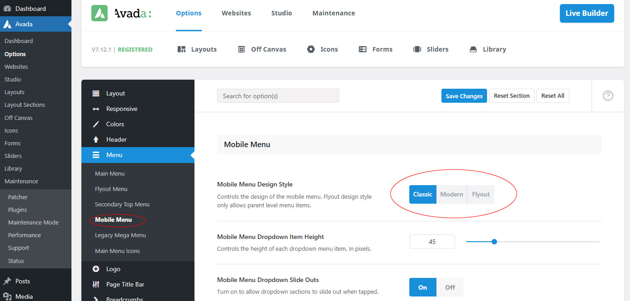
Task: Click the Layout section icon
Action: point(96,93)
